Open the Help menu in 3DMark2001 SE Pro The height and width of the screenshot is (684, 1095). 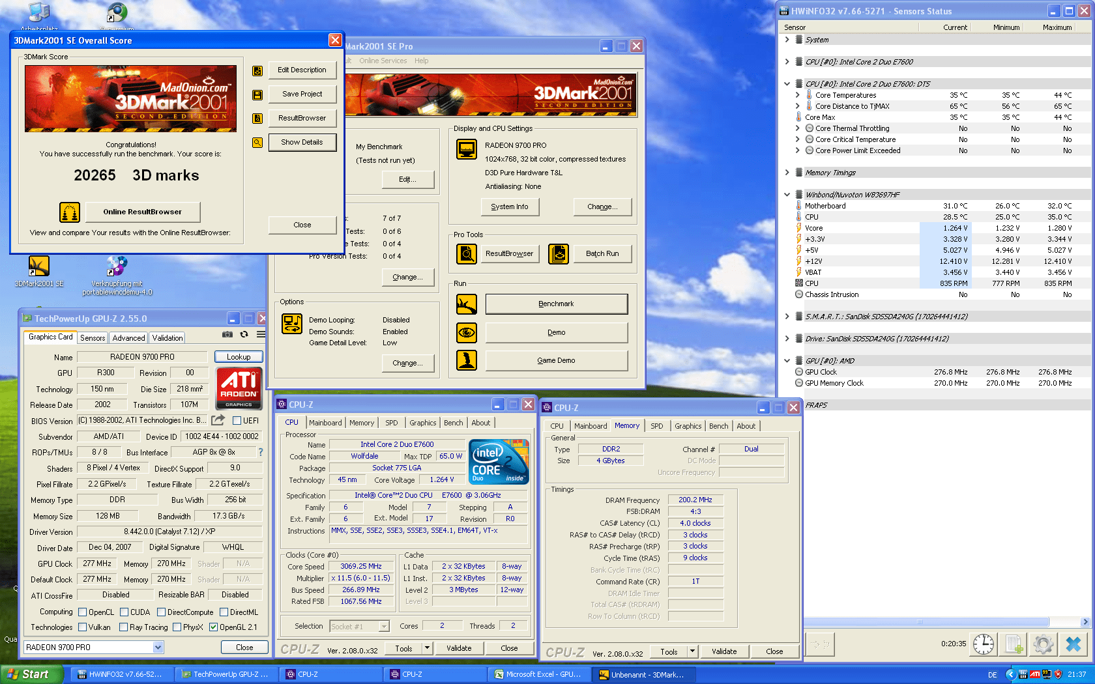pyautogui.click(x=422, y=61)
